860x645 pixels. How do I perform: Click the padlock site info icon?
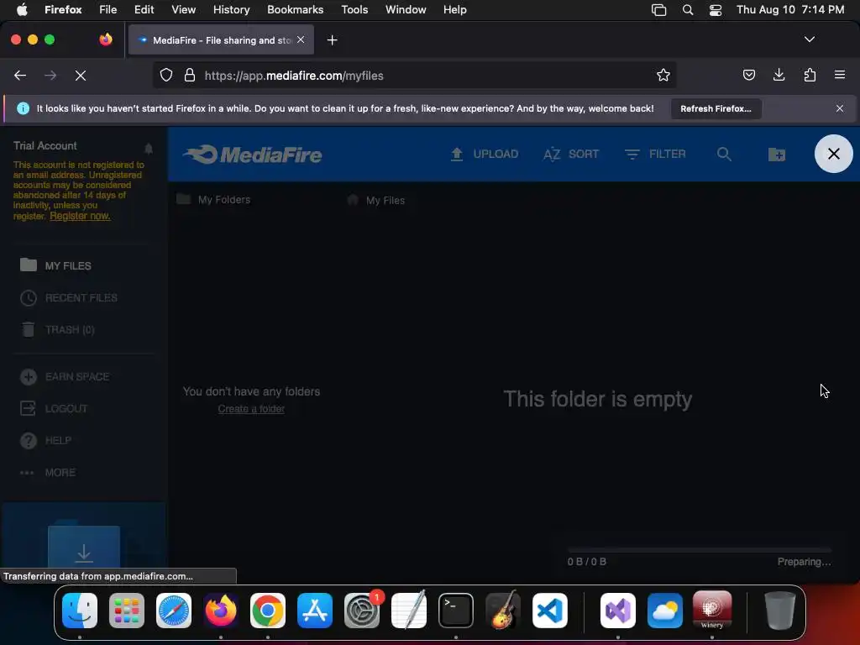(190, 75)
